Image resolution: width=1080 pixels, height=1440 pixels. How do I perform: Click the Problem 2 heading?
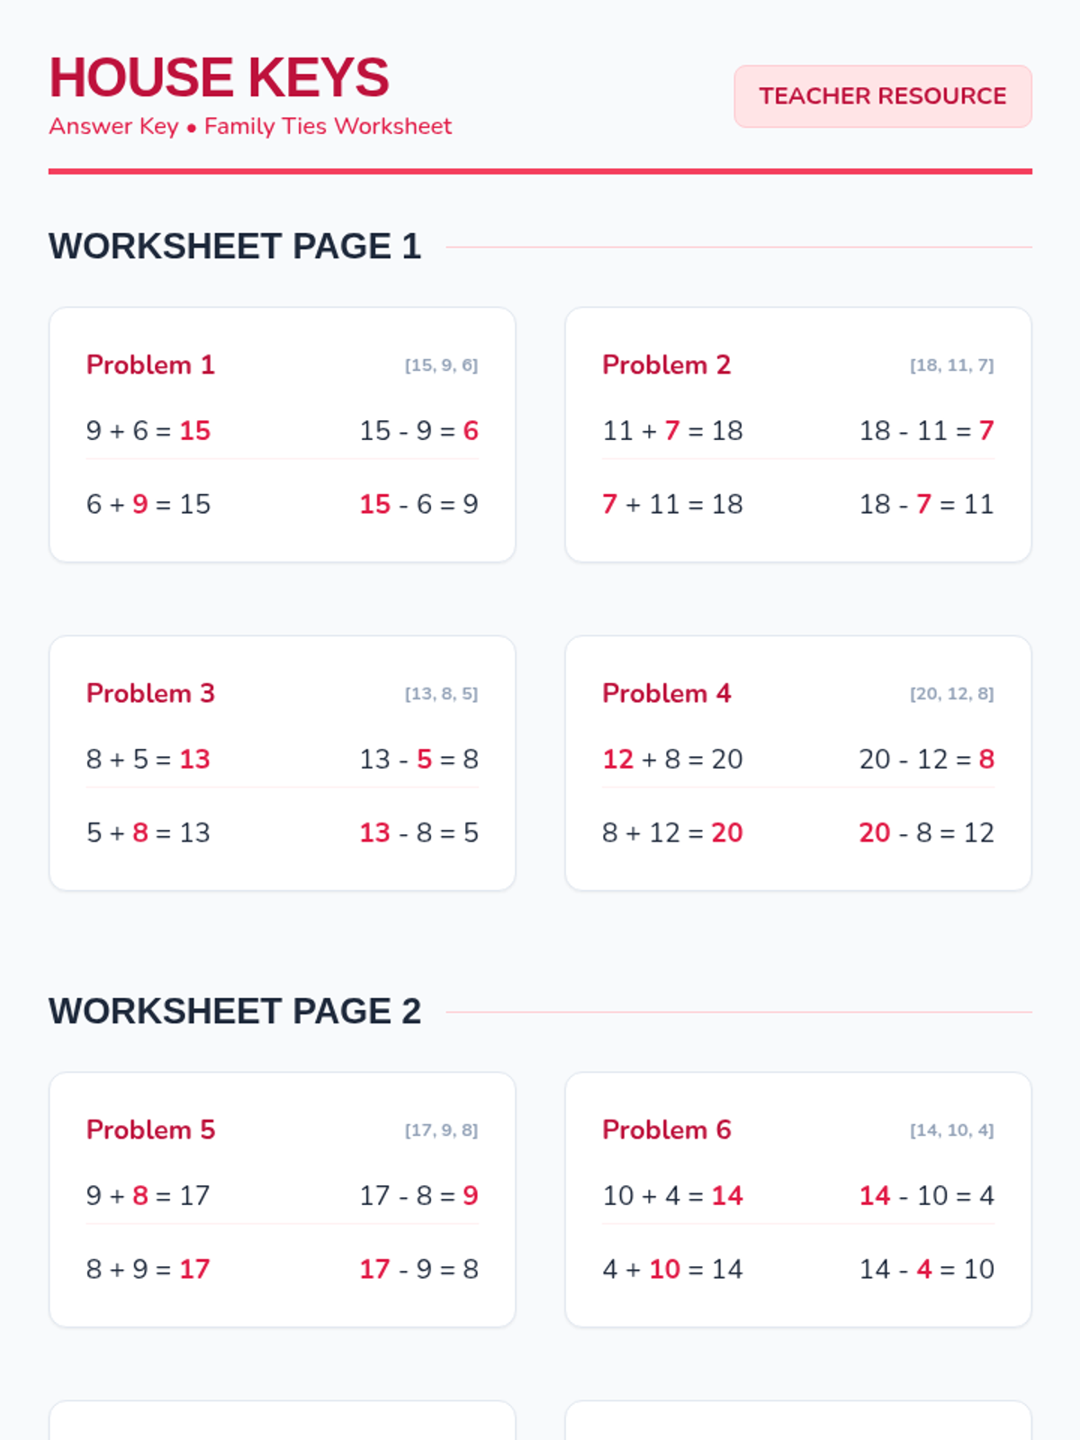click(x=667, y=364)
